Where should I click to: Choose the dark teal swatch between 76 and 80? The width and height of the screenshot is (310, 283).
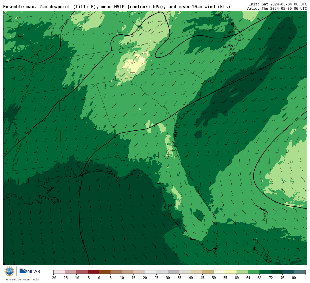288,272
